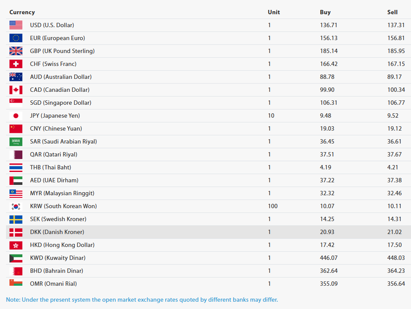This screenshot has height=309, width=411.
Task: Click the Unit column header
Action: [274, 12]
